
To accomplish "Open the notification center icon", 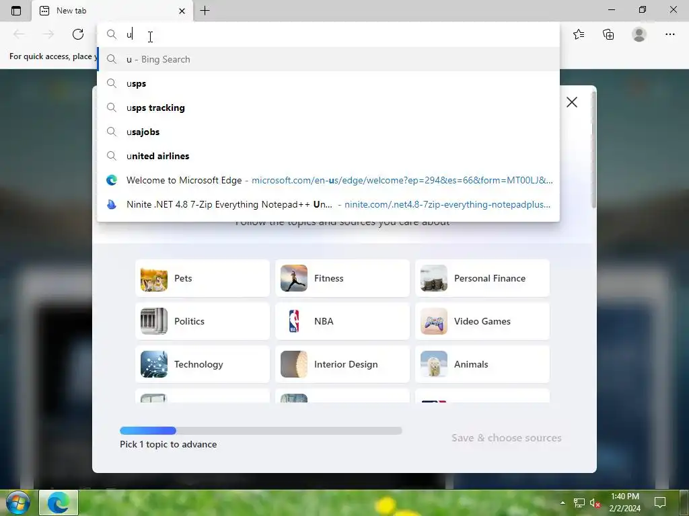I will [660, 503].
